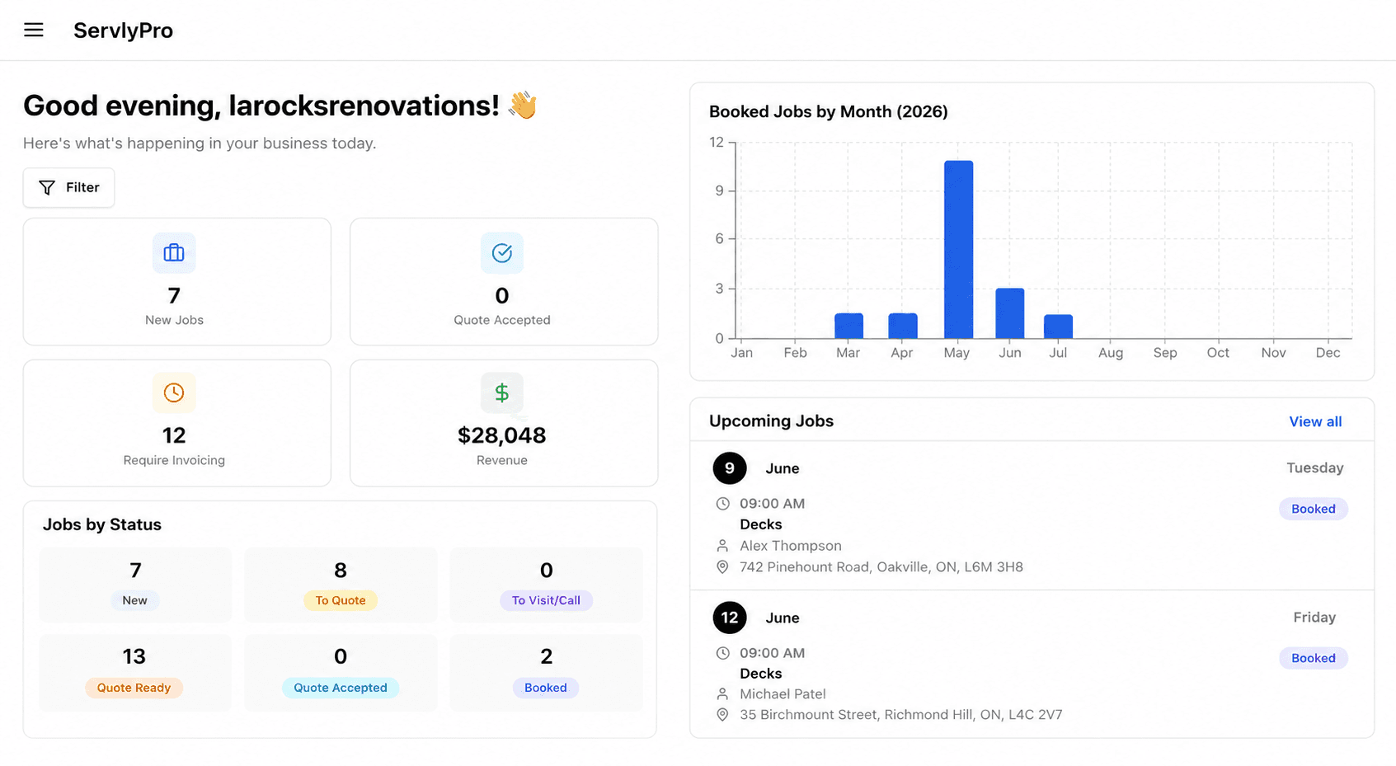Image resolution: width=1396 pixels, height=766 pixels.
Task: Click View all in Upcoming Jobs
Action: point(1315,421)
